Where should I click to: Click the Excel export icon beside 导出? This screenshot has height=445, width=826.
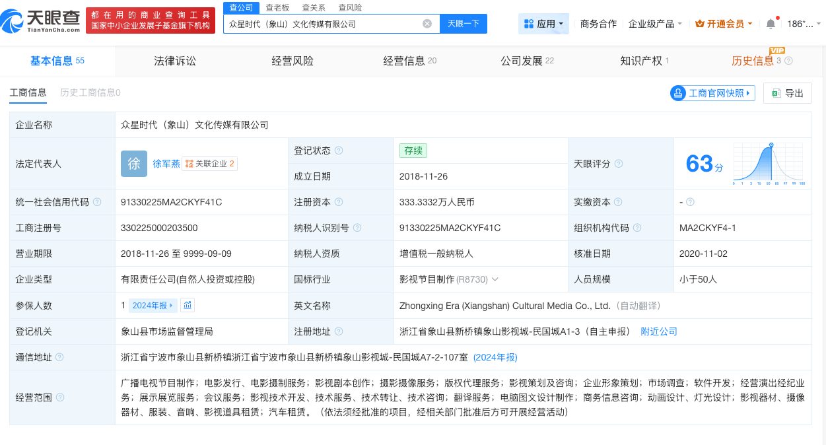coord(775,93)
